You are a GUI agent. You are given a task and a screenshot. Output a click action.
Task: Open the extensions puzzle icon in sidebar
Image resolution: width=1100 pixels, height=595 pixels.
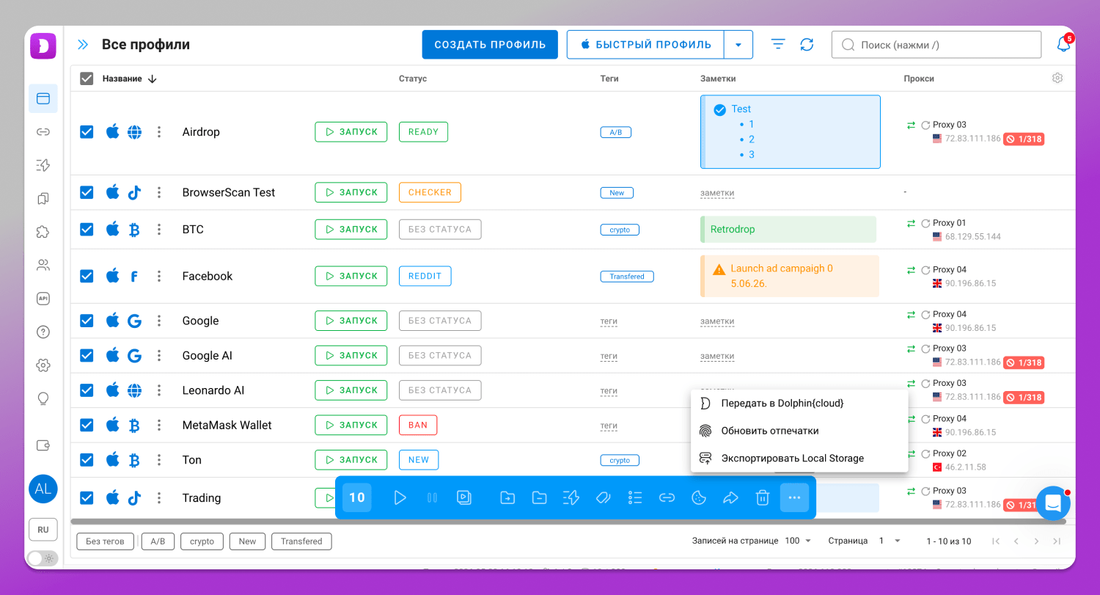[43, 232]
